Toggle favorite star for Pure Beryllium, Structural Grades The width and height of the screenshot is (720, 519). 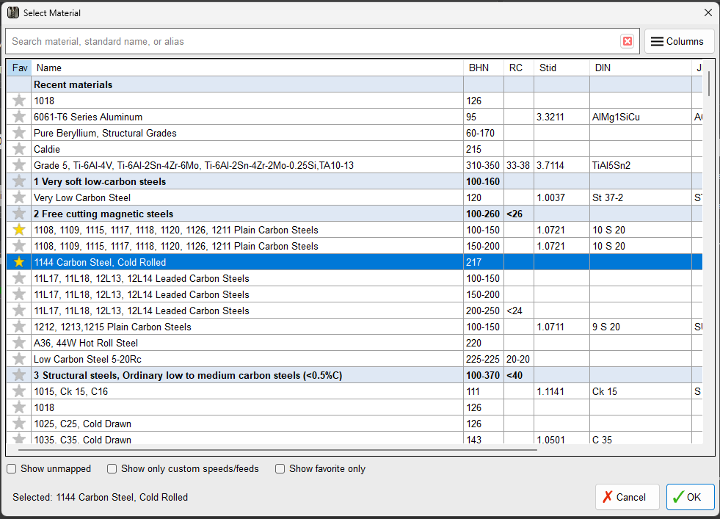[19, 133]
